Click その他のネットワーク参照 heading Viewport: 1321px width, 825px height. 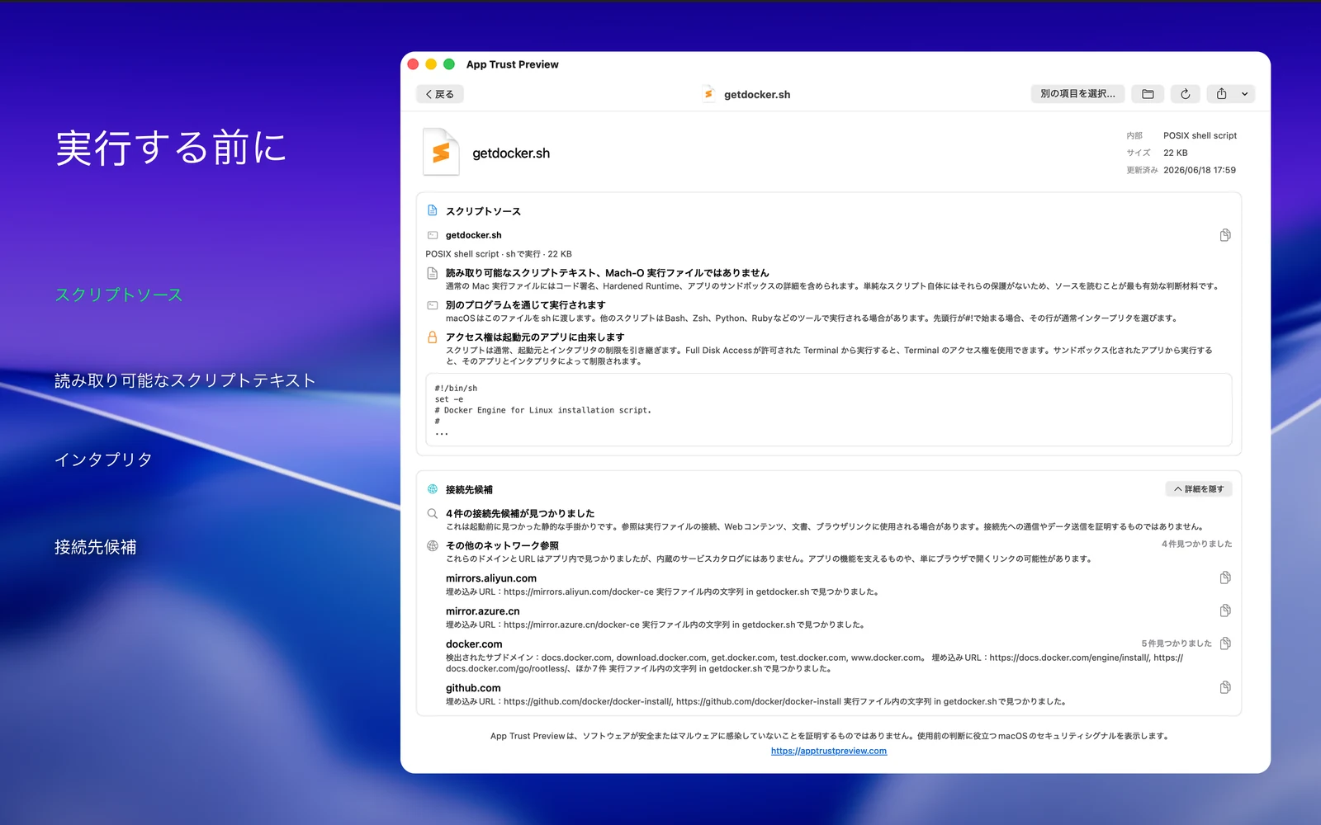pyautogui.click(x=502, y=545)
